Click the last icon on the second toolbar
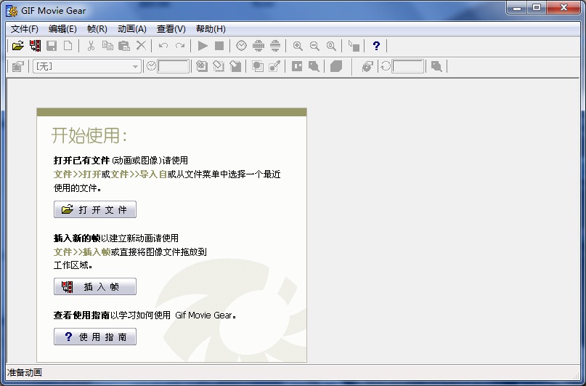The width and height of the screenshot is (586, 386). coord(436,67)
